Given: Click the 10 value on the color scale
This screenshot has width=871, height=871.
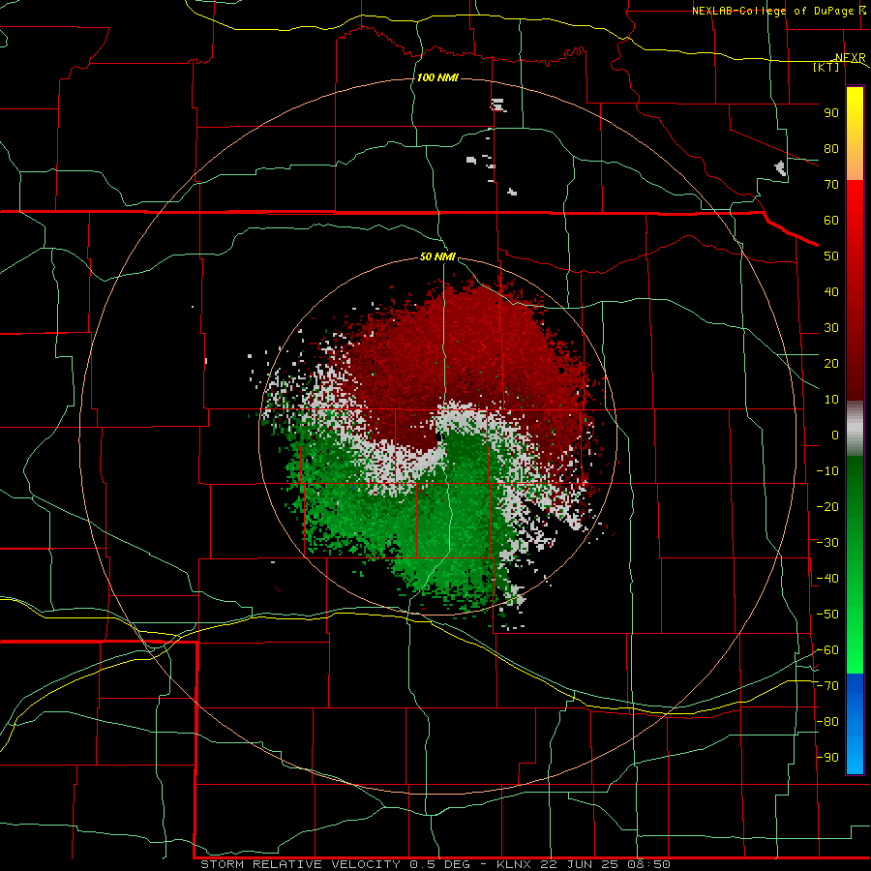Looking at the screenshot, I should point(831,400).
